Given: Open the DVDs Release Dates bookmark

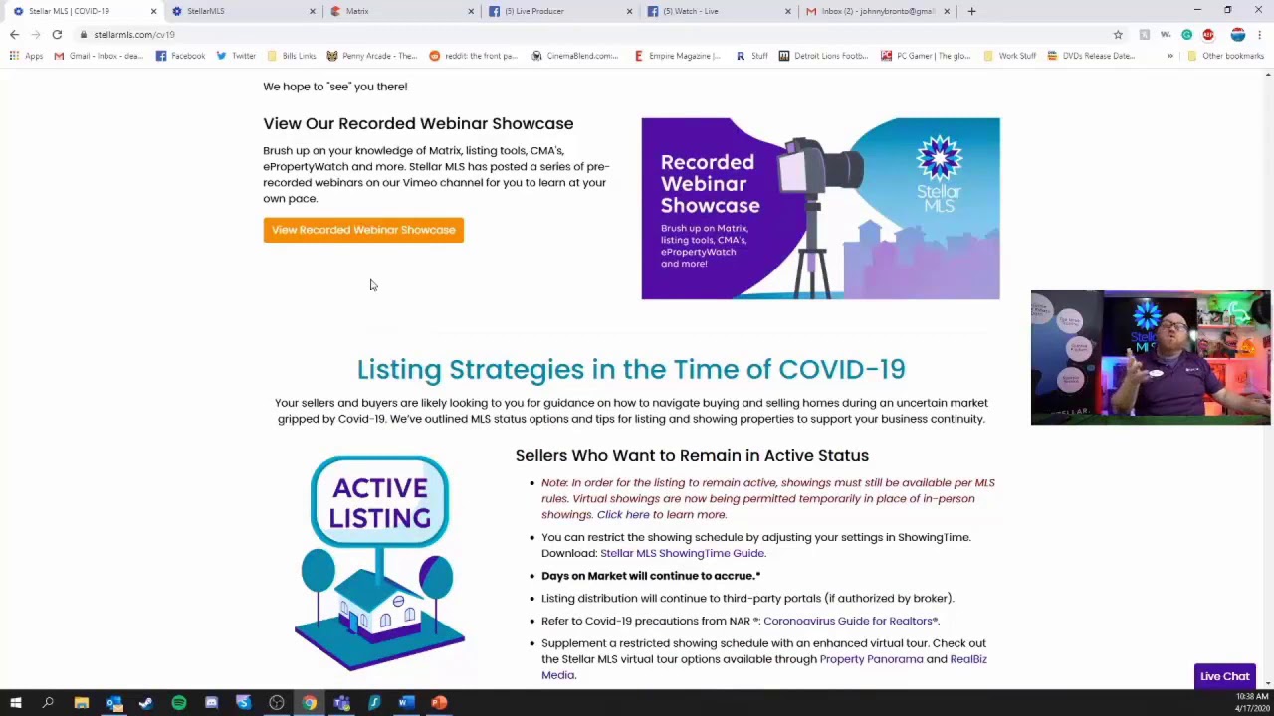Looking at the screenshot, I should (1090, 56).
